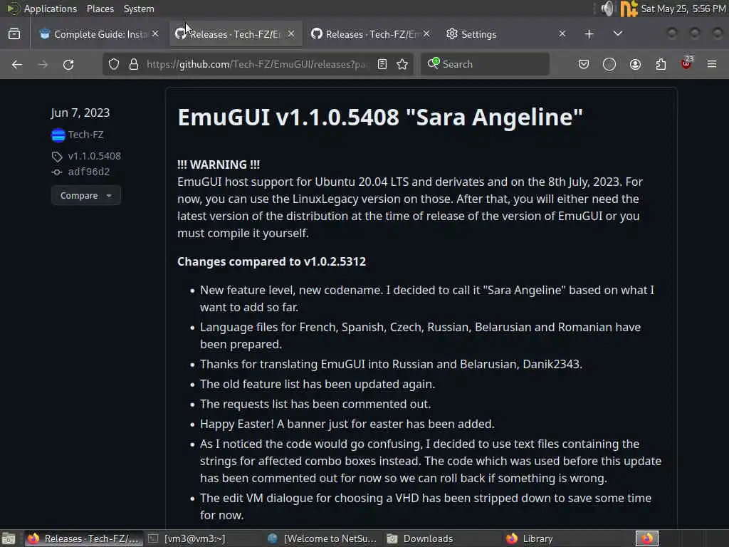The image size is (729, 547).
Task: Close the second Releases Tech-FZ tab
Action: (291, 34)
